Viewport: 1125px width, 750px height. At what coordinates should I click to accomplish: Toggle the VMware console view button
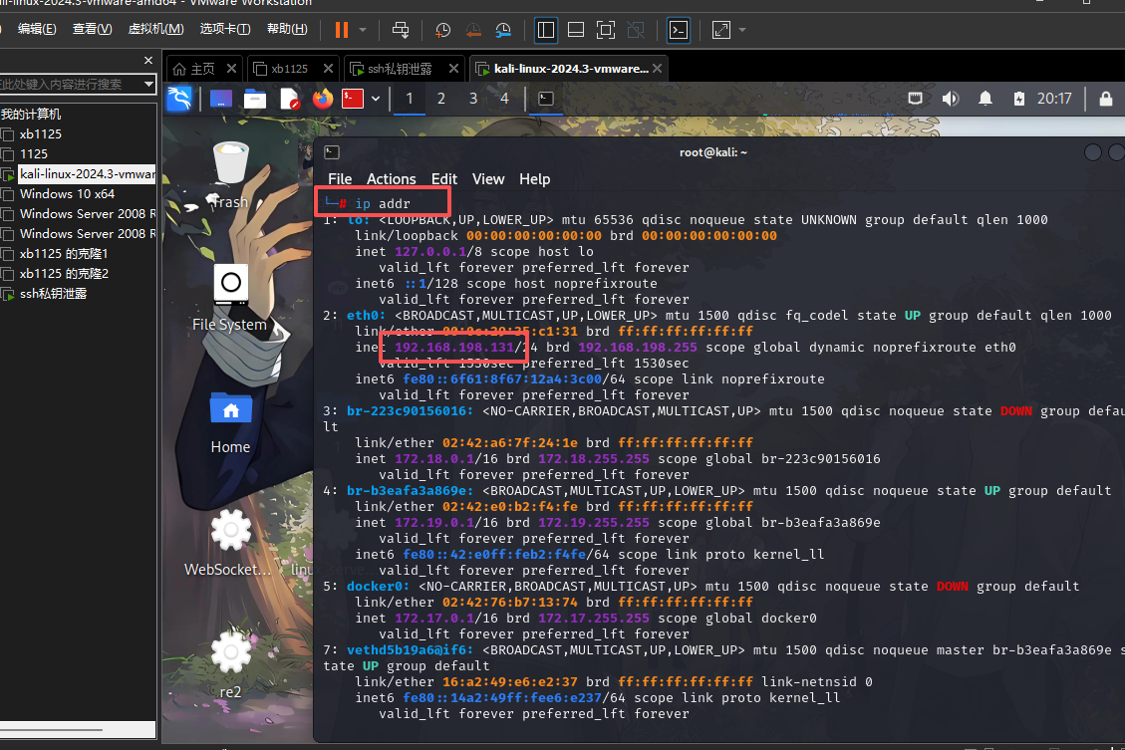point(678,30)
